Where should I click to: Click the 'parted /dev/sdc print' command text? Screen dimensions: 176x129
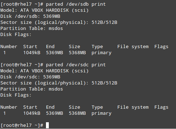[76, 65]
